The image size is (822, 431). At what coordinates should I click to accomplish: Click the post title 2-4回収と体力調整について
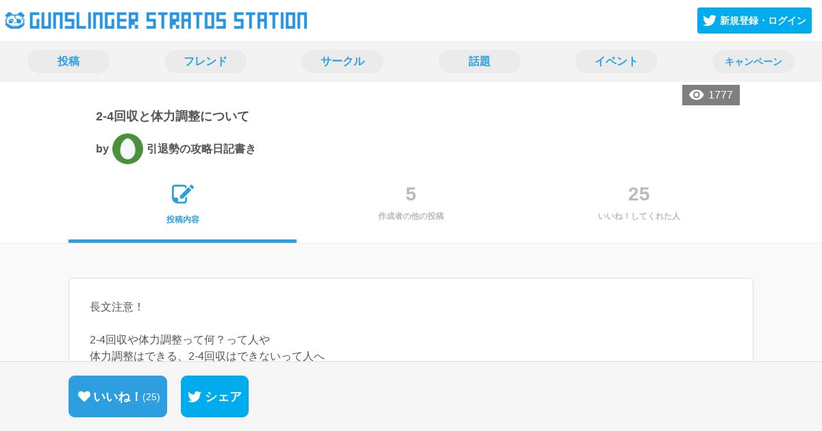point(173,116)
